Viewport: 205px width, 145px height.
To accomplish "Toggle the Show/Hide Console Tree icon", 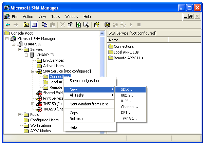I will [34, 25].
